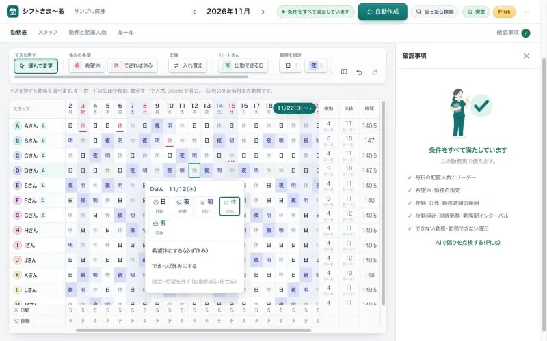The image size is (547, 341).
Task: Choose 有 有休 in the shift popup
Action: [x=159, y=227]
